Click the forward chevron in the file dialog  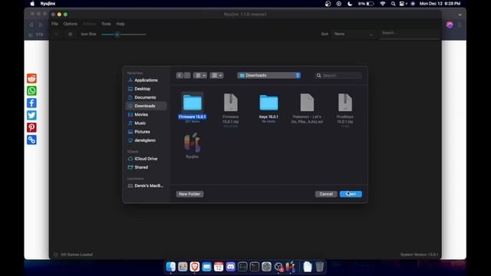pyautogui.click(x=187, y=75)
